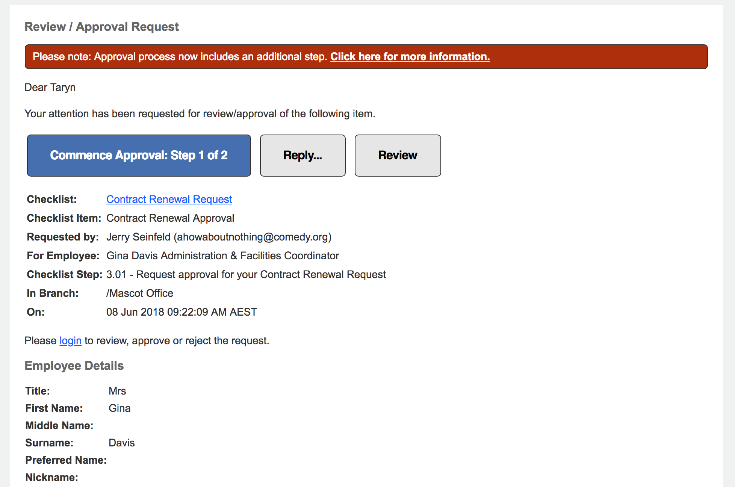Click Commence Approval: Step 1 of 2 button
The height and width of the screenshot is (487, 735).
click(139, 156)
